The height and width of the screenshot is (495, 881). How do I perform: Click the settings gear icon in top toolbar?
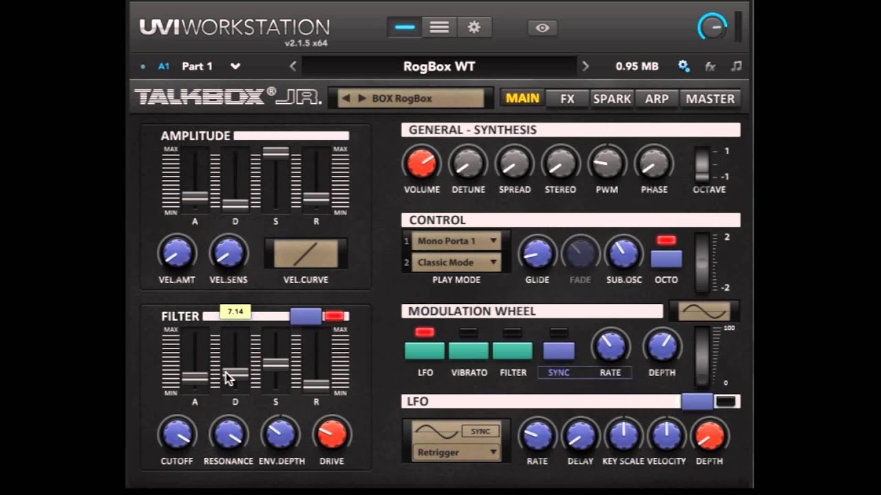click(474, 27)
